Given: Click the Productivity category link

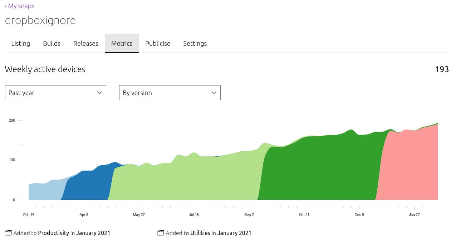Looking at the screenshot, I should pos(53,233).
